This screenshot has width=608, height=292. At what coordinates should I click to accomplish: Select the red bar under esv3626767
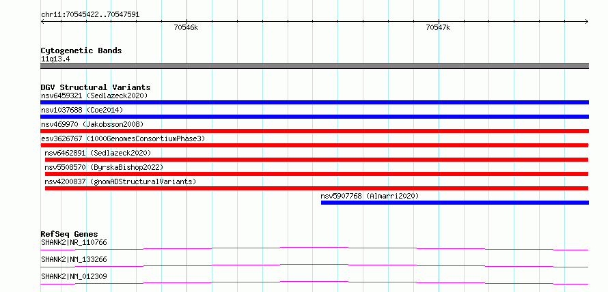click(x=314, y=145)
